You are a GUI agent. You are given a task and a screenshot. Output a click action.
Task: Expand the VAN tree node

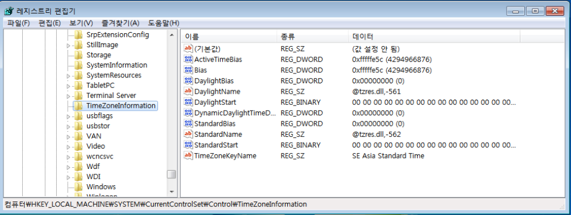coord(68,137)
